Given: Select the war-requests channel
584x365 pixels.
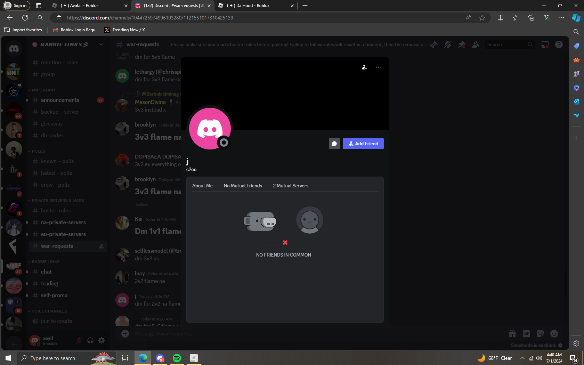Looking at the screenshot, I should [68, 246].
